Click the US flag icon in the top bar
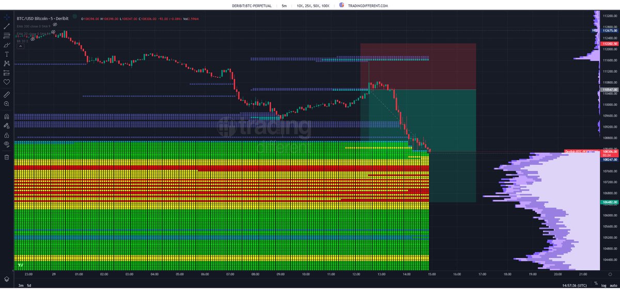620x289 pixels. tap(342, 5)
